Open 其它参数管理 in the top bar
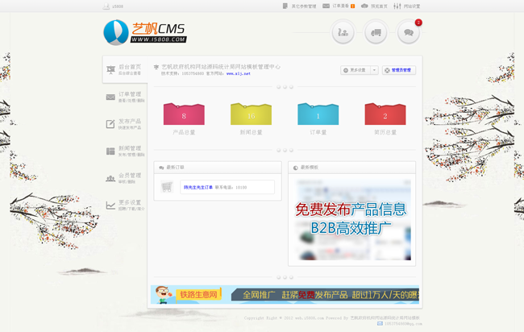524x332 pixels. pos(299,6)
